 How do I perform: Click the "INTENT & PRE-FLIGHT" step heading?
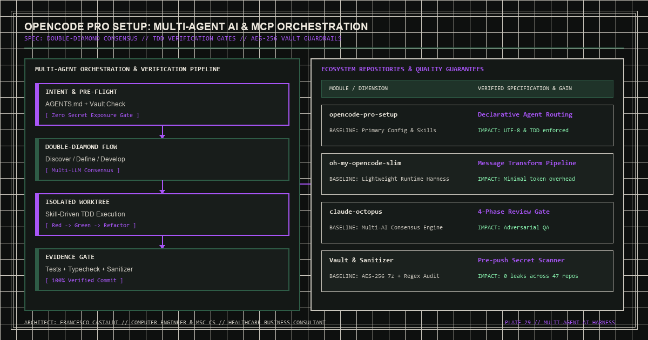pos(81,92)
